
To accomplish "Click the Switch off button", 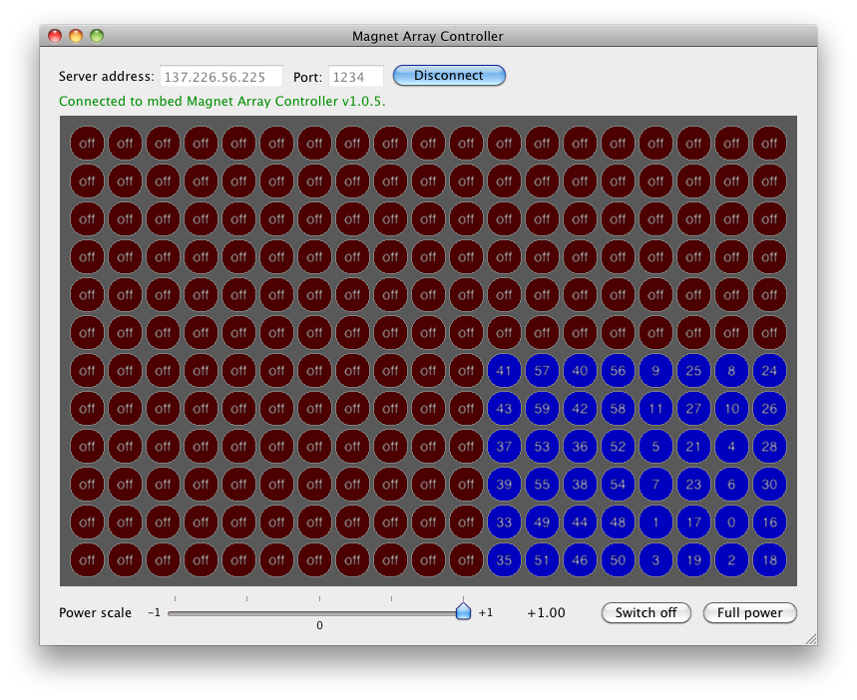I will [x=646, y=612].
